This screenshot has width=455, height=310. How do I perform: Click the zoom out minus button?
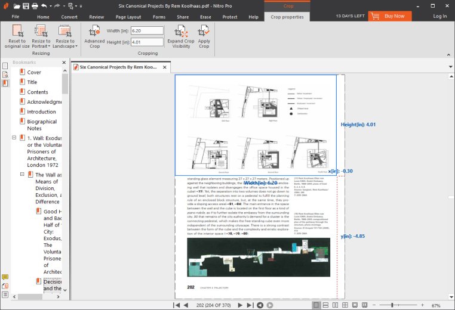(374, 305)
